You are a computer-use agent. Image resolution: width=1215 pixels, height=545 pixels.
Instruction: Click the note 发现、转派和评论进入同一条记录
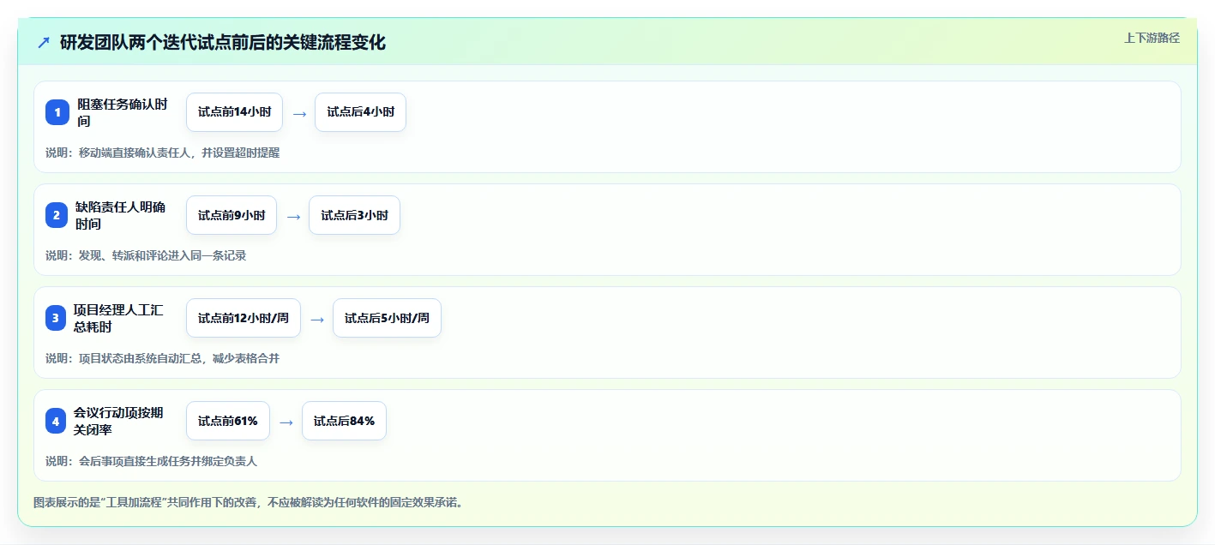click(146, 255)
